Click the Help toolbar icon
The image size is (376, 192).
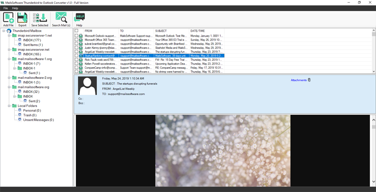coord(79,17)
